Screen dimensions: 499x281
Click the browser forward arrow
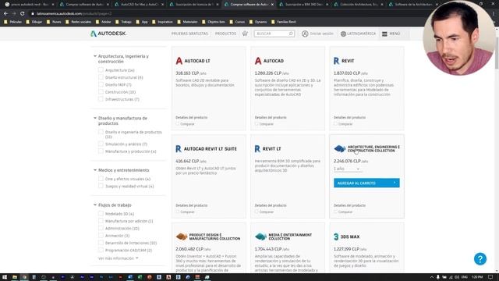14,14
